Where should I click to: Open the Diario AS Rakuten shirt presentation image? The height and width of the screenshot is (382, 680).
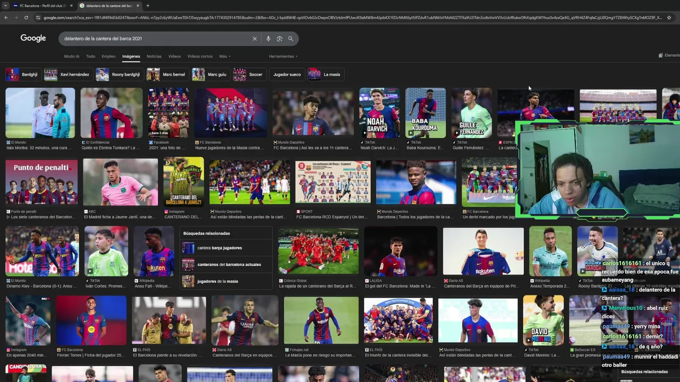point(483,251)
